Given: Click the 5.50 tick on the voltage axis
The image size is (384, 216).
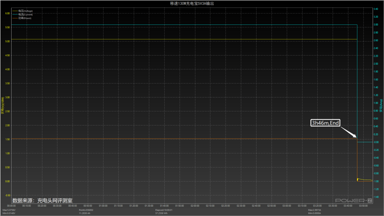Looking at the screenshot, I should click(x=7, y=27).
